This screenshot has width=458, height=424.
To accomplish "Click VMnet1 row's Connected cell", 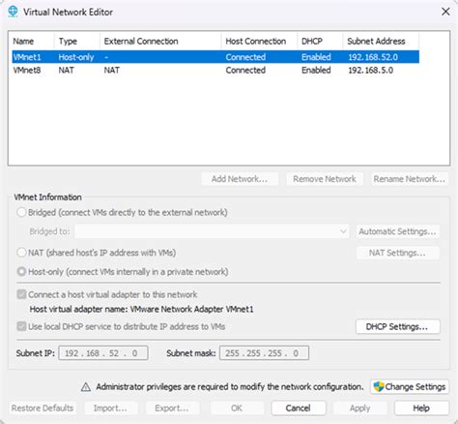I will point(245,57).
